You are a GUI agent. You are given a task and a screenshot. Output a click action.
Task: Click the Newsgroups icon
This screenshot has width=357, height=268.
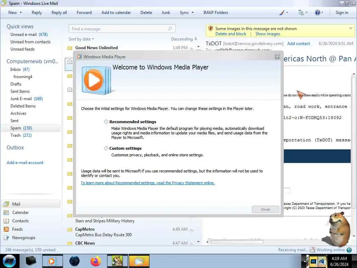(x=6, y=238)
